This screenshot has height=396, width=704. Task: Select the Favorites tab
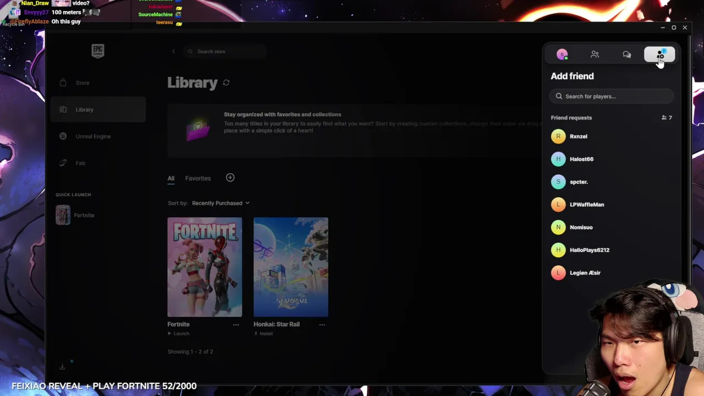pos(198,178)
